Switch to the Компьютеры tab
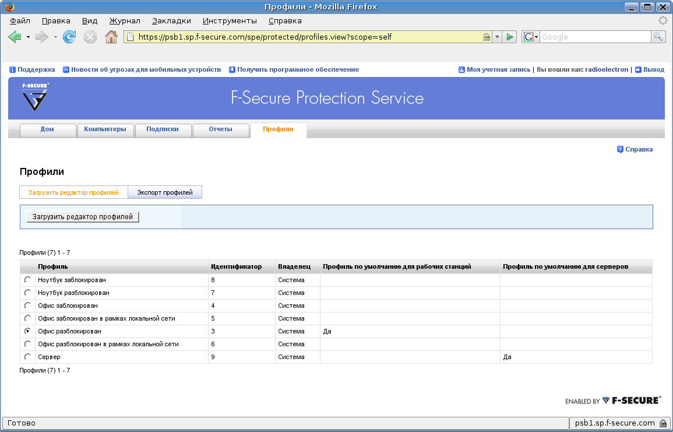The image size is (673, 432). point(105,129)
